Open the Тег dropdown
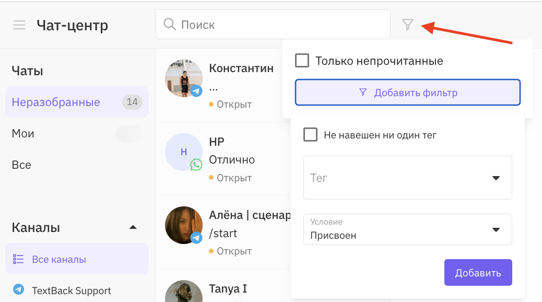The height and width of the screenshot is (302, 542). click(x=407, y=178)
